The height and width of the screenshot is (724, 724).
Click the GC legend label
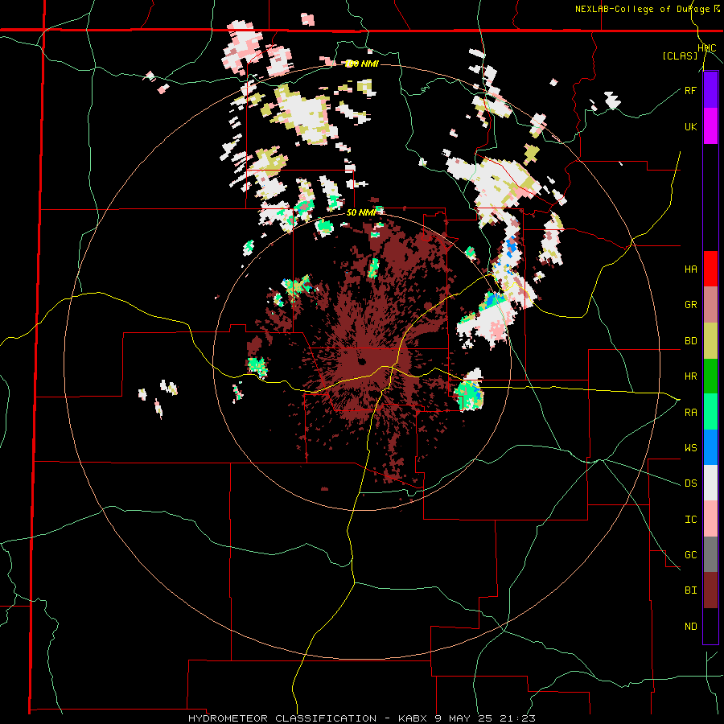pyautogui.click(x=690, y=555)
